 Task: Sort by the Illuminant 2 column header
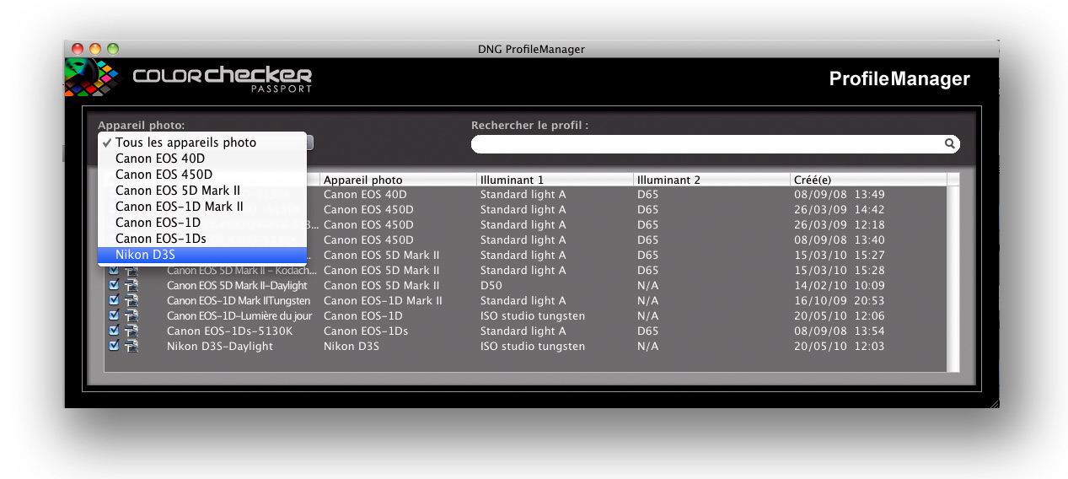point(711,180)
